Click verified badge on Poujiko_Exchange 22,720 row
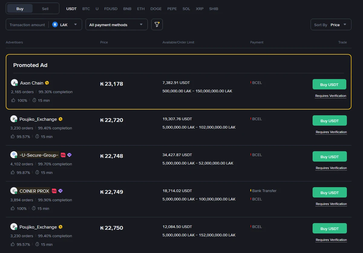The height and width of the screenshot is (253, 363). coord(60,119)
